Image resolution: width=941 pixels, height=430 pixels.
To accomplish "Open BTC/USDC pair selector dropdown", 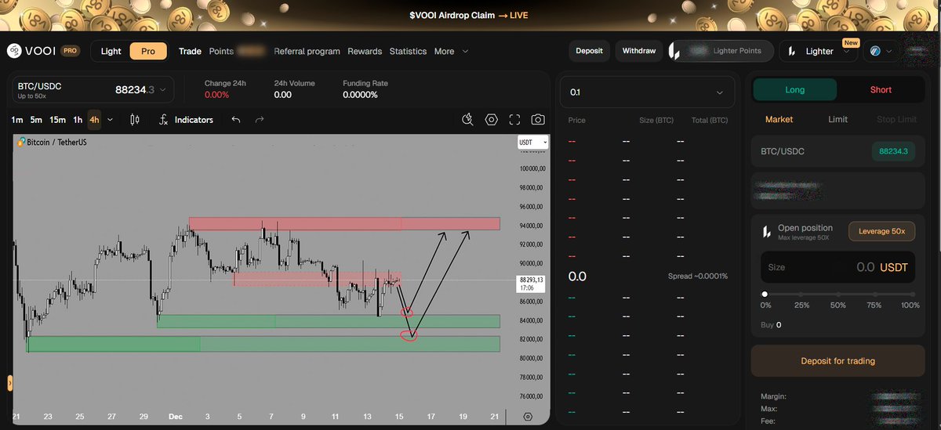I will (x=93, y=90).
